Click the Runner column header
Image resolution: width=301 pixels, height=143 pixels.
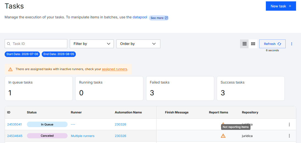(x=76, y=112)
